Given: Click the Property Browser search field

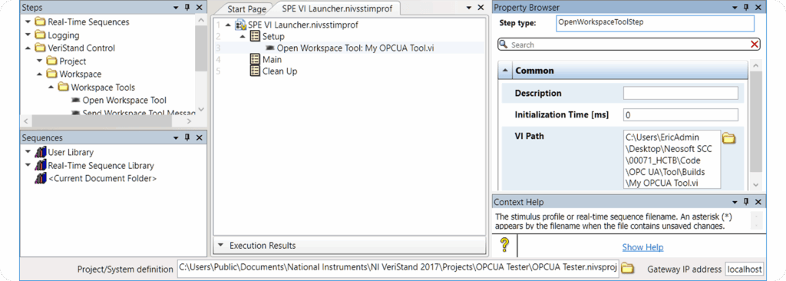Looking at the screenshot, I should (x=629, y=45).
